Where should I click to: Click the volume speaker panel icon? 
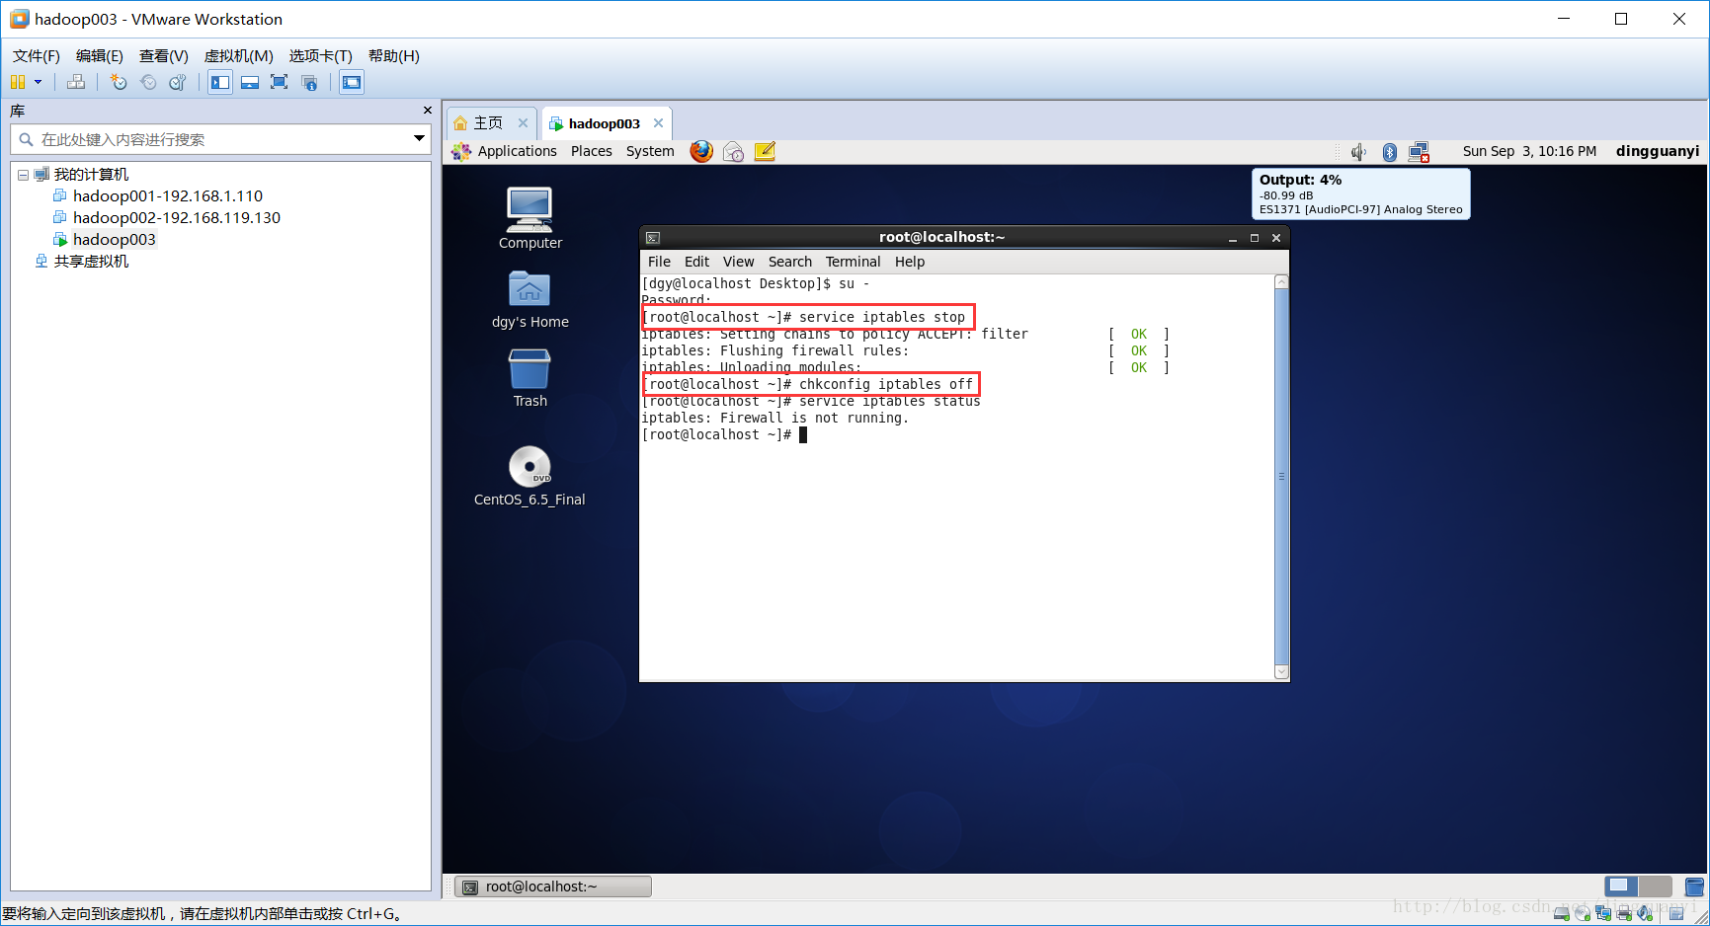tap(1358, 151)
